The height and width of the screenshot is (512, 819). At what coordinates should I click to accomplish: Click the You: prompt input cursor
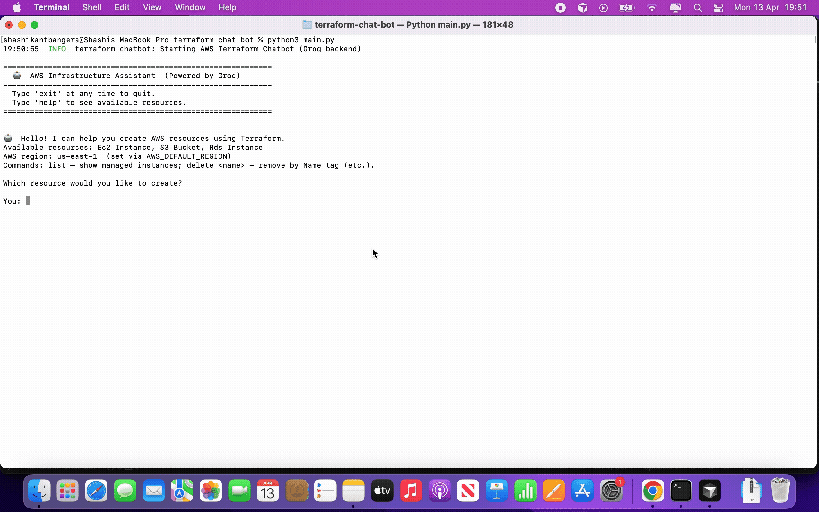pyautogui.click(x=28, y=201)
